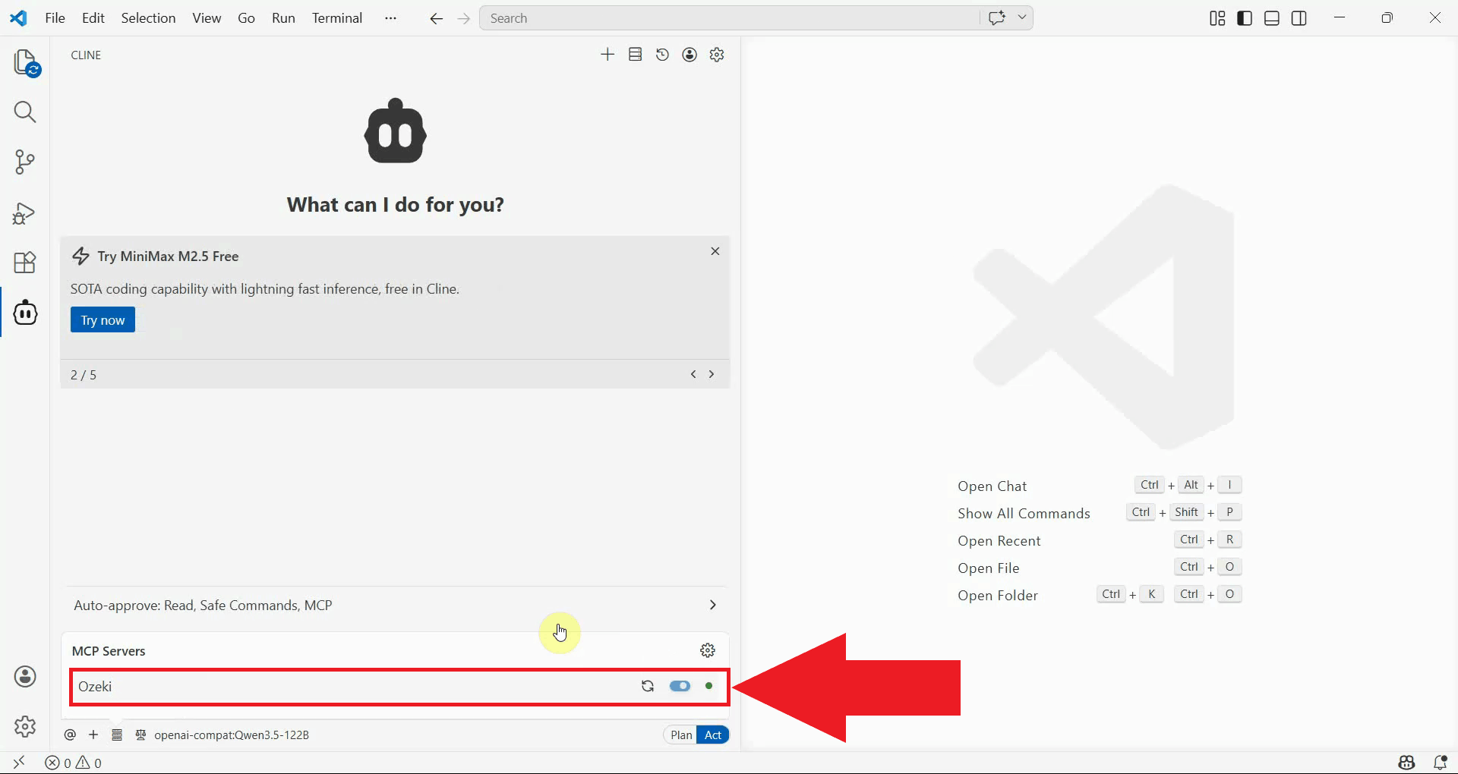Select the Cline robot icon in activity bar
Image resolution: width=1458 pixels, height=774 pixels.
click(25, 313)
